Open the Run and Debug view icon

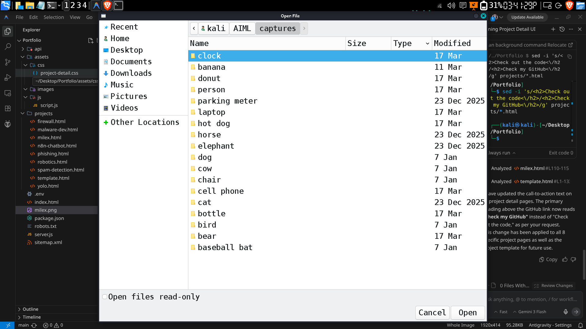tap(8, 78)
